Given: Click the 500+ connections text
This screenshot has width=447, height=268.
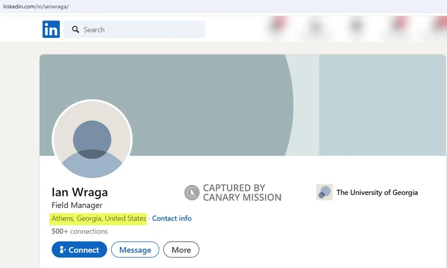Looking at the screenshot, I should [x=79, y=231].
